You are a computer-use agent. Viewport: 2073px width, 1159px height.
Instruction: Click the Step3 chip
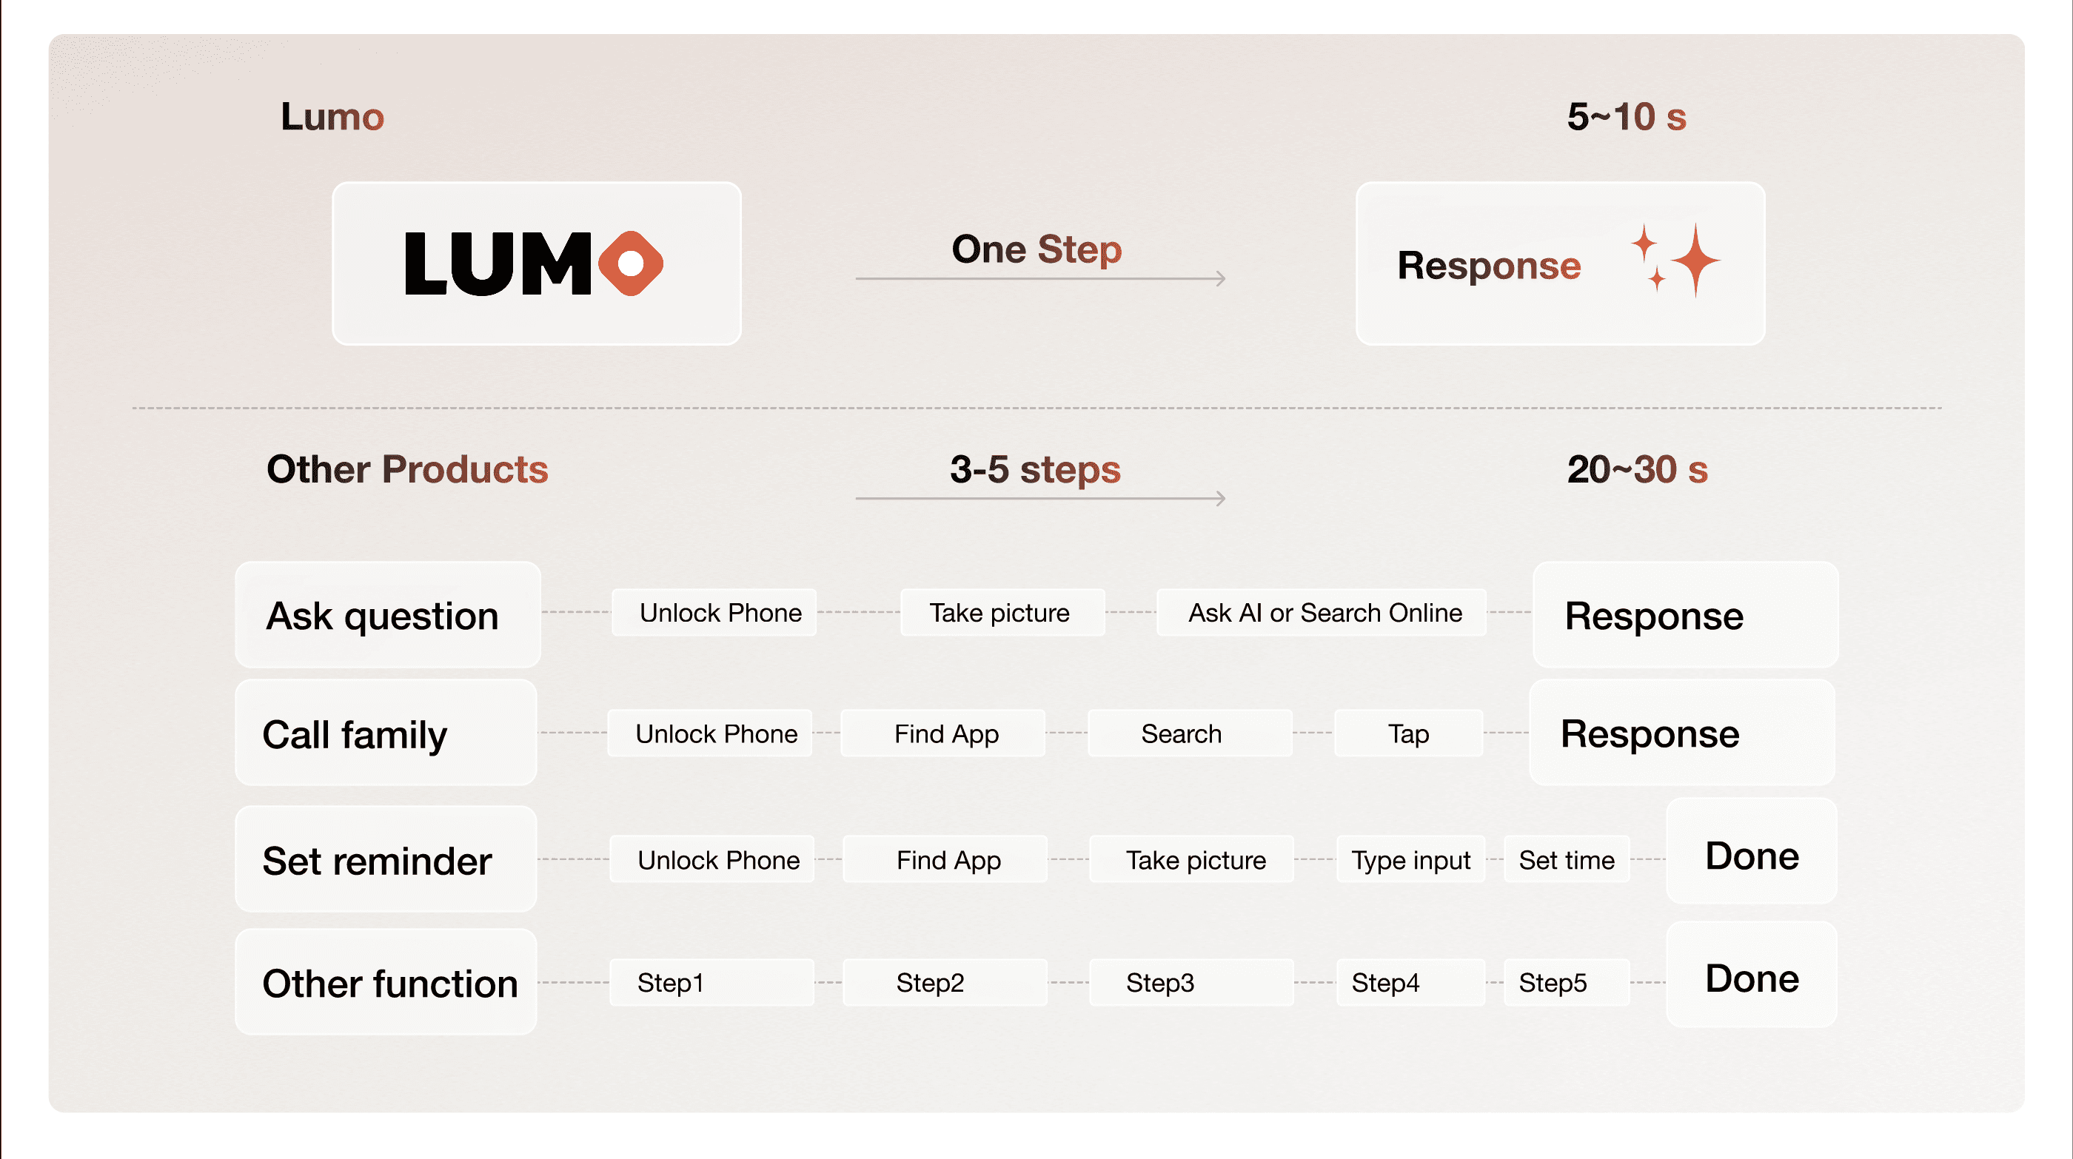point(1190,982)
